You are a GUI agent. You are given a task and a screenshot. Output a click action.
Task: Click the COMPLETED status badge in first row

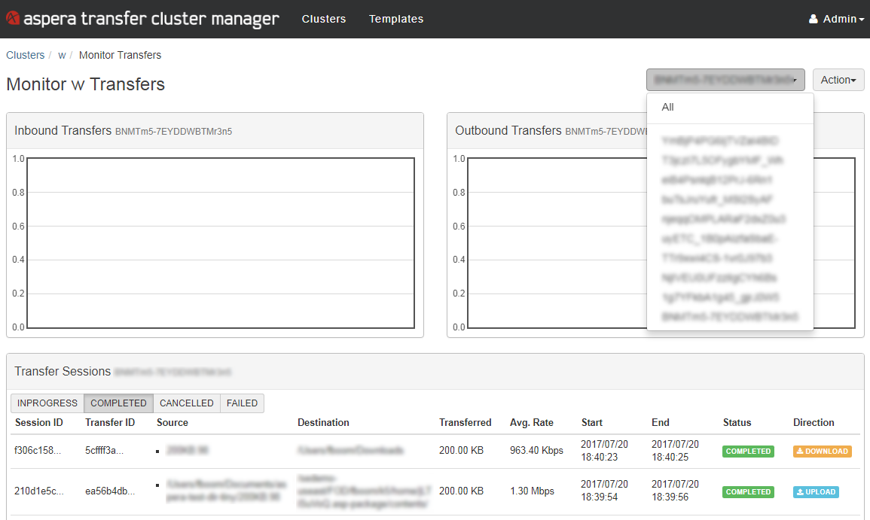point(748,452)
